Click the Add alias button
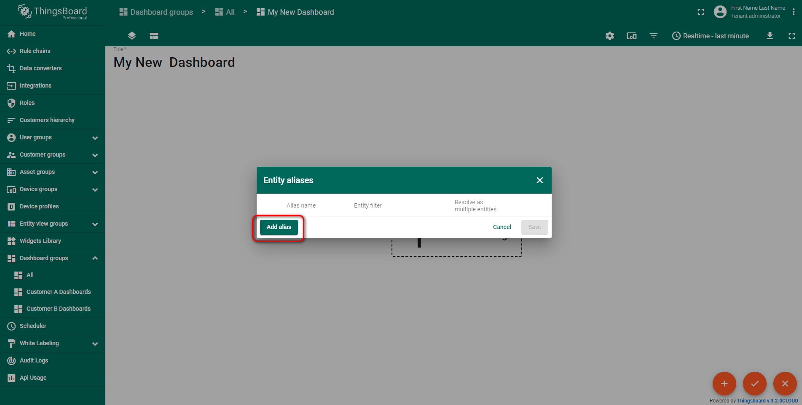 (x=279, y=227)
